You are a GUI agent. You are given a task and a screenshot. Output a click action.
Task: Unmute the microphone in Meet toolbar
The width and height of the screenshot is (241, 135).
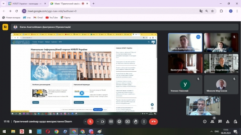point(90,121)
